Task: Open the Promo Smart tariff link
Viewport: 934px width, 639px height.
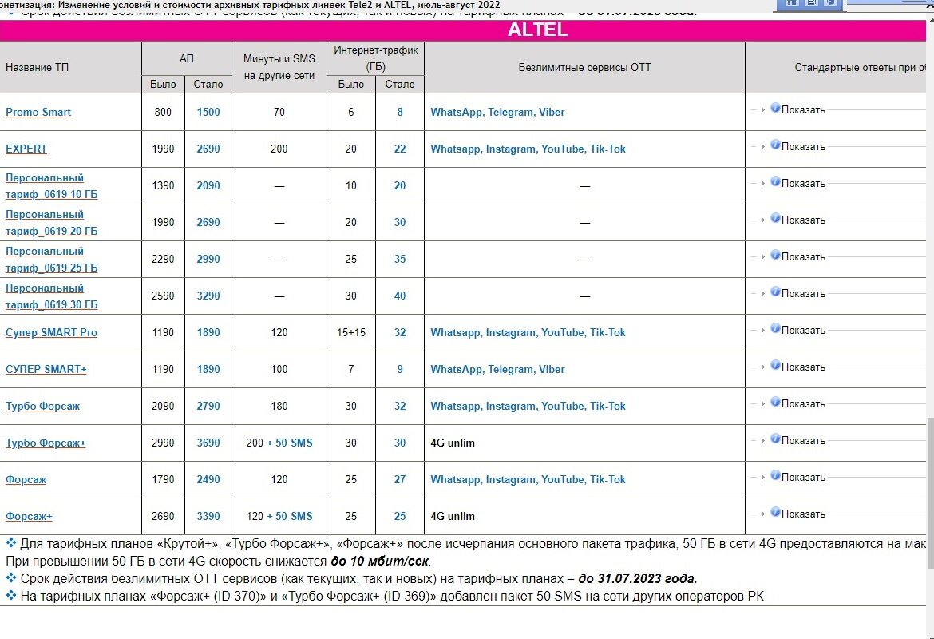Action: [x=38, y=112]
